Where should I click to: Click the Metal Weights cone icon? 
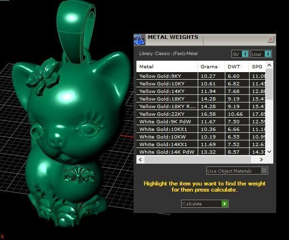(140, 39)
